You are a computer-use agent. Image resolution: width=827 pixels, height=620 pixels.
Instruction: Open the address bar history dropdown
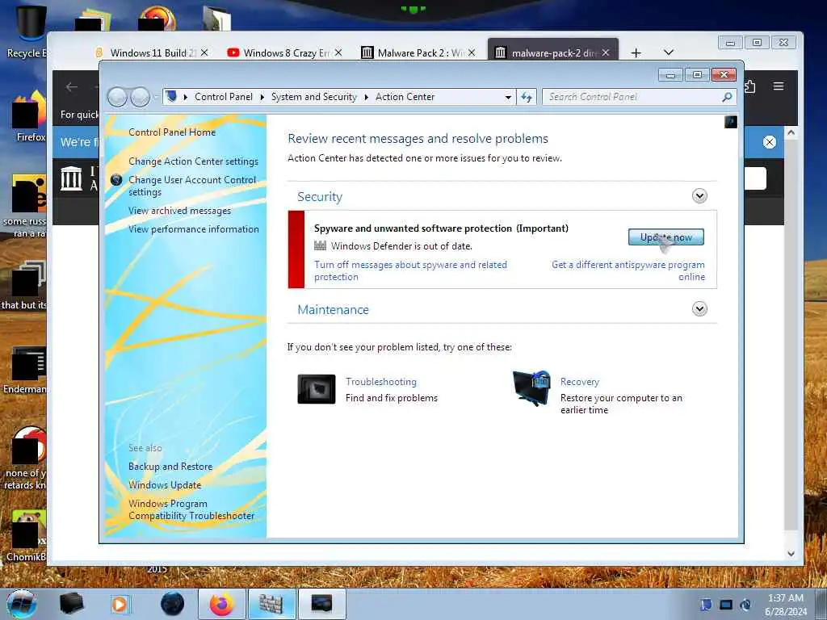(x=508, y=97)
